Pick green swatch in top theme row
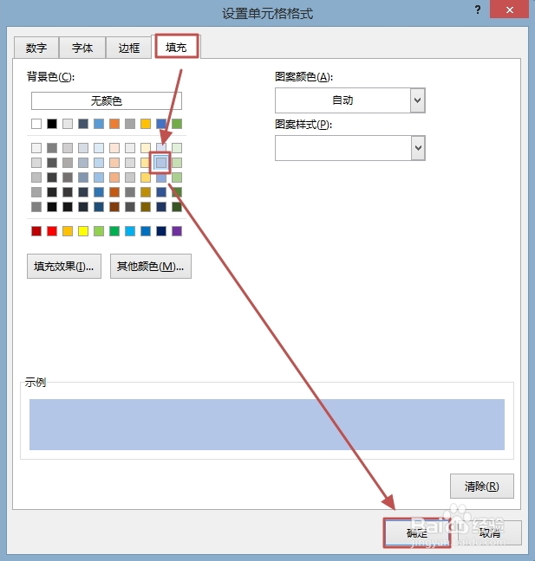The width and height of the screenshot is (535, 561). [177, 124]
